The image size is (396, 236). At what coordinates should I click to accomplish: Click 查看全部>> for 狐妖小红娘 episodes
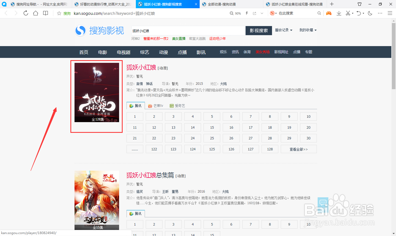299,149
